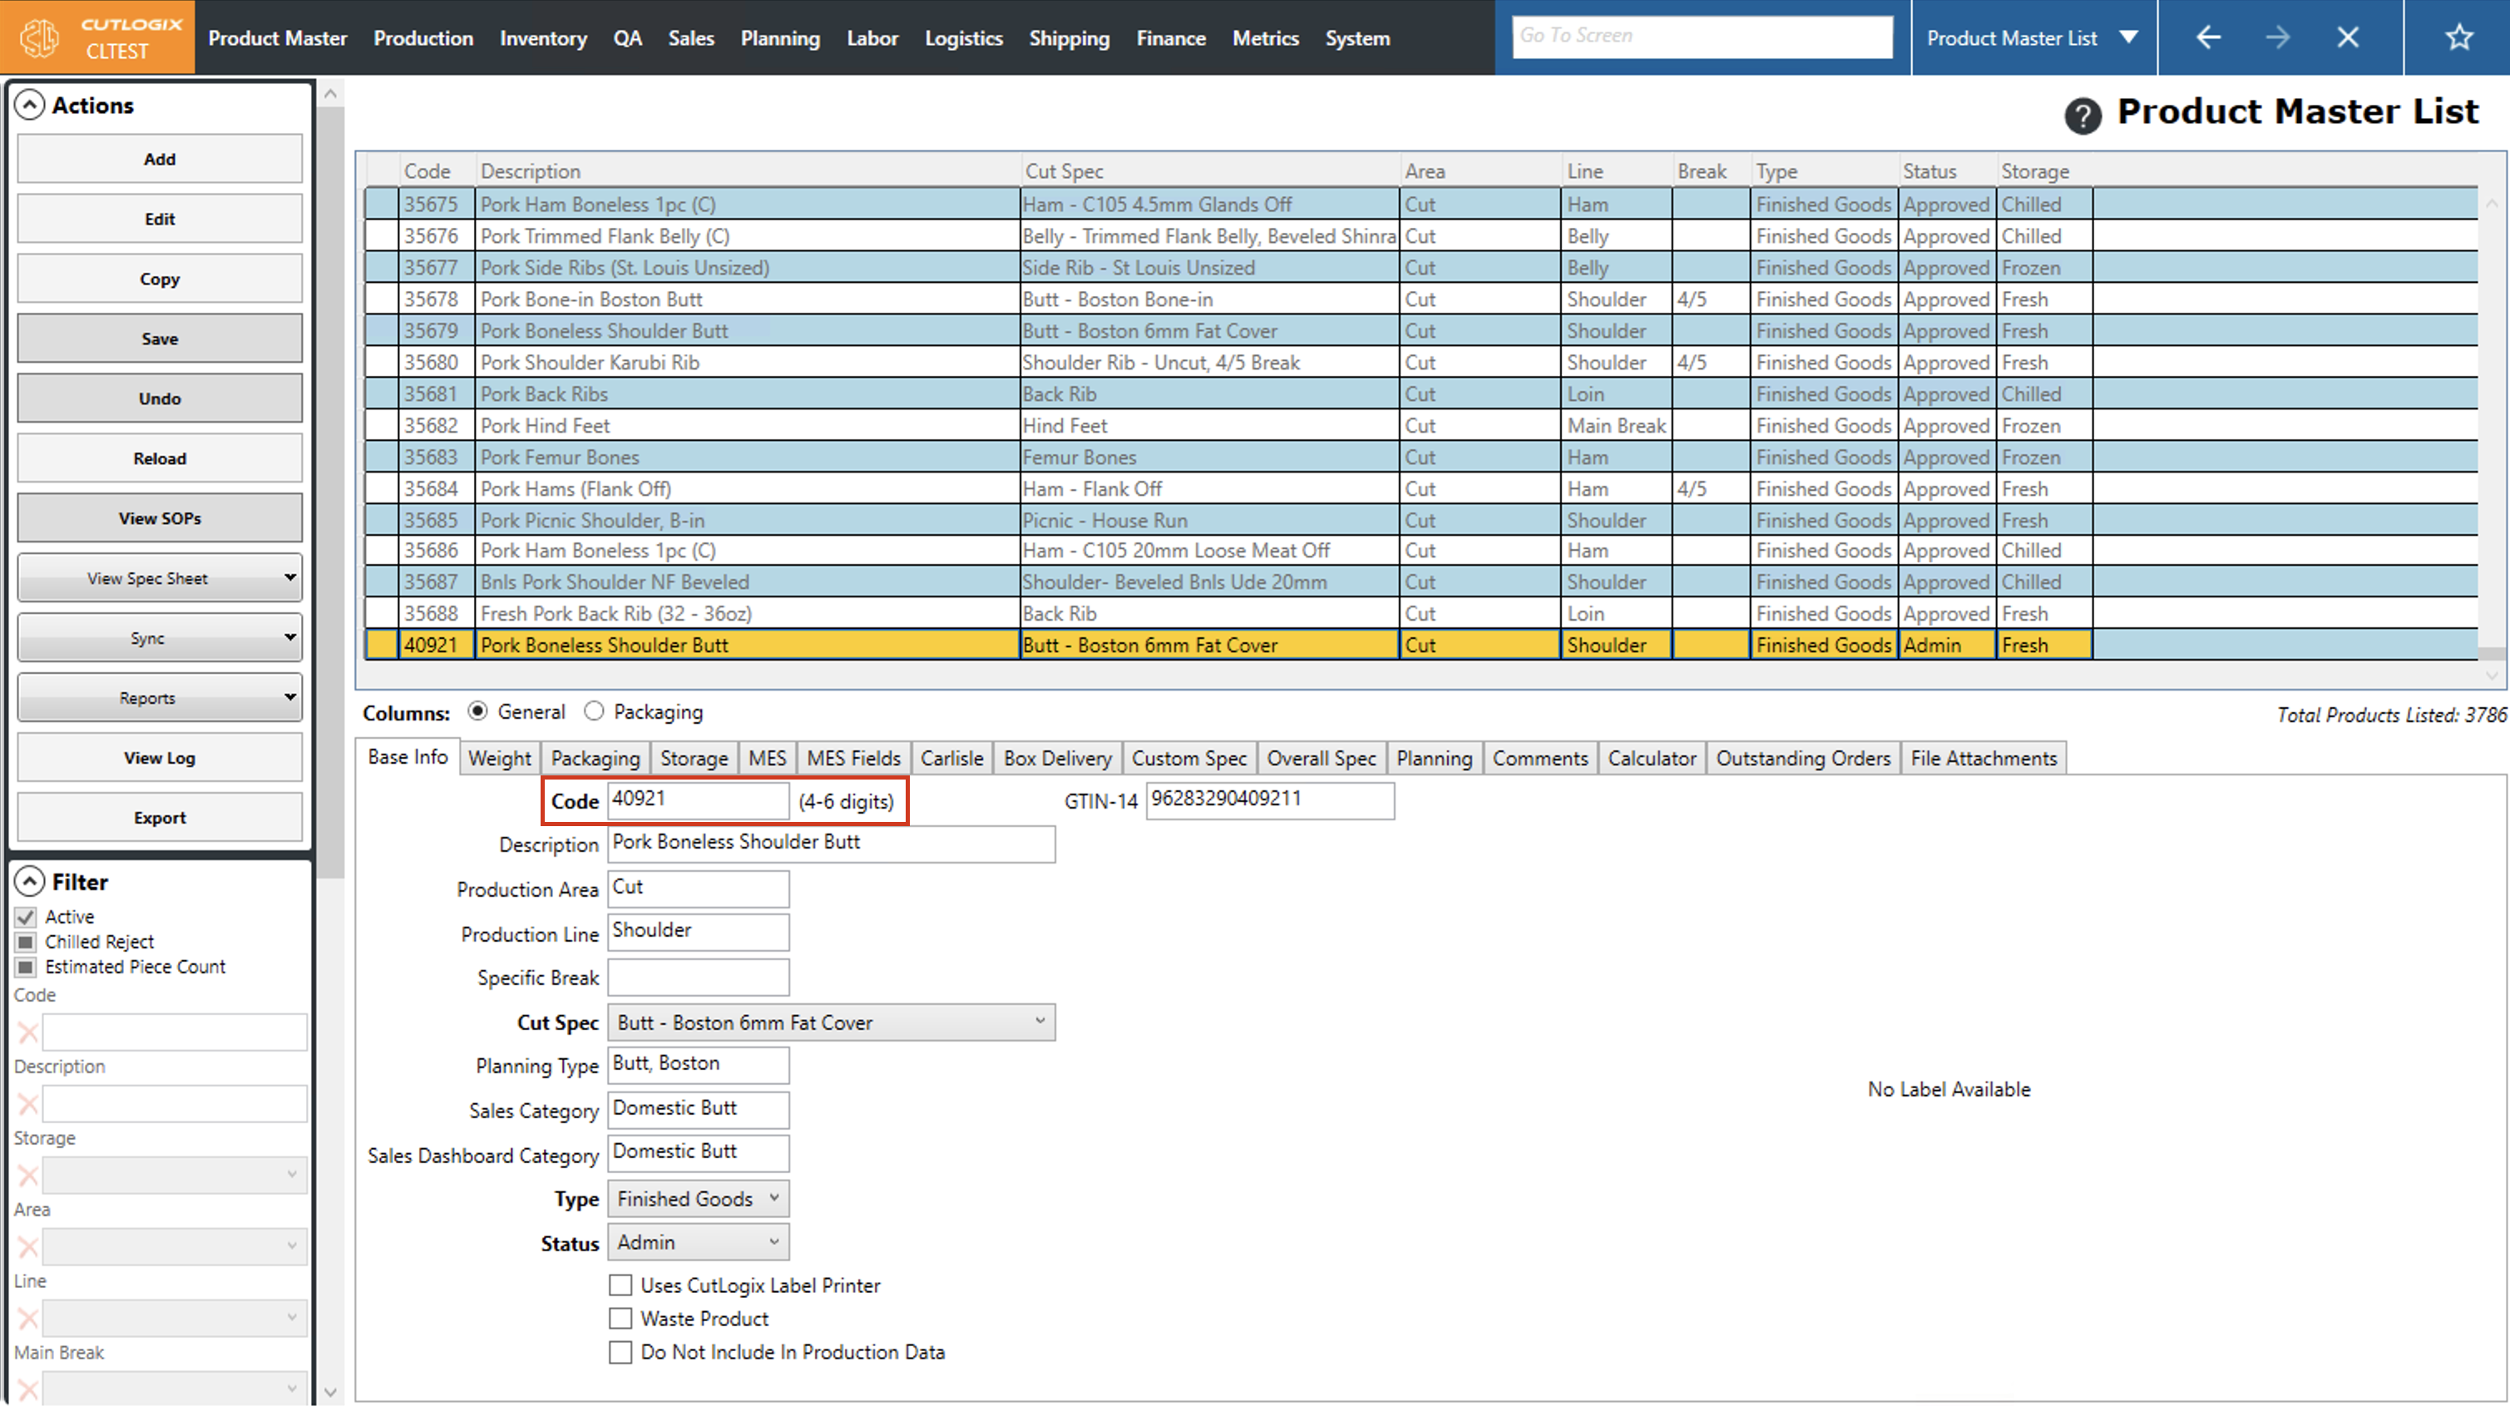Expand the View Spec Sheet dropdown

tap(289, 578)
